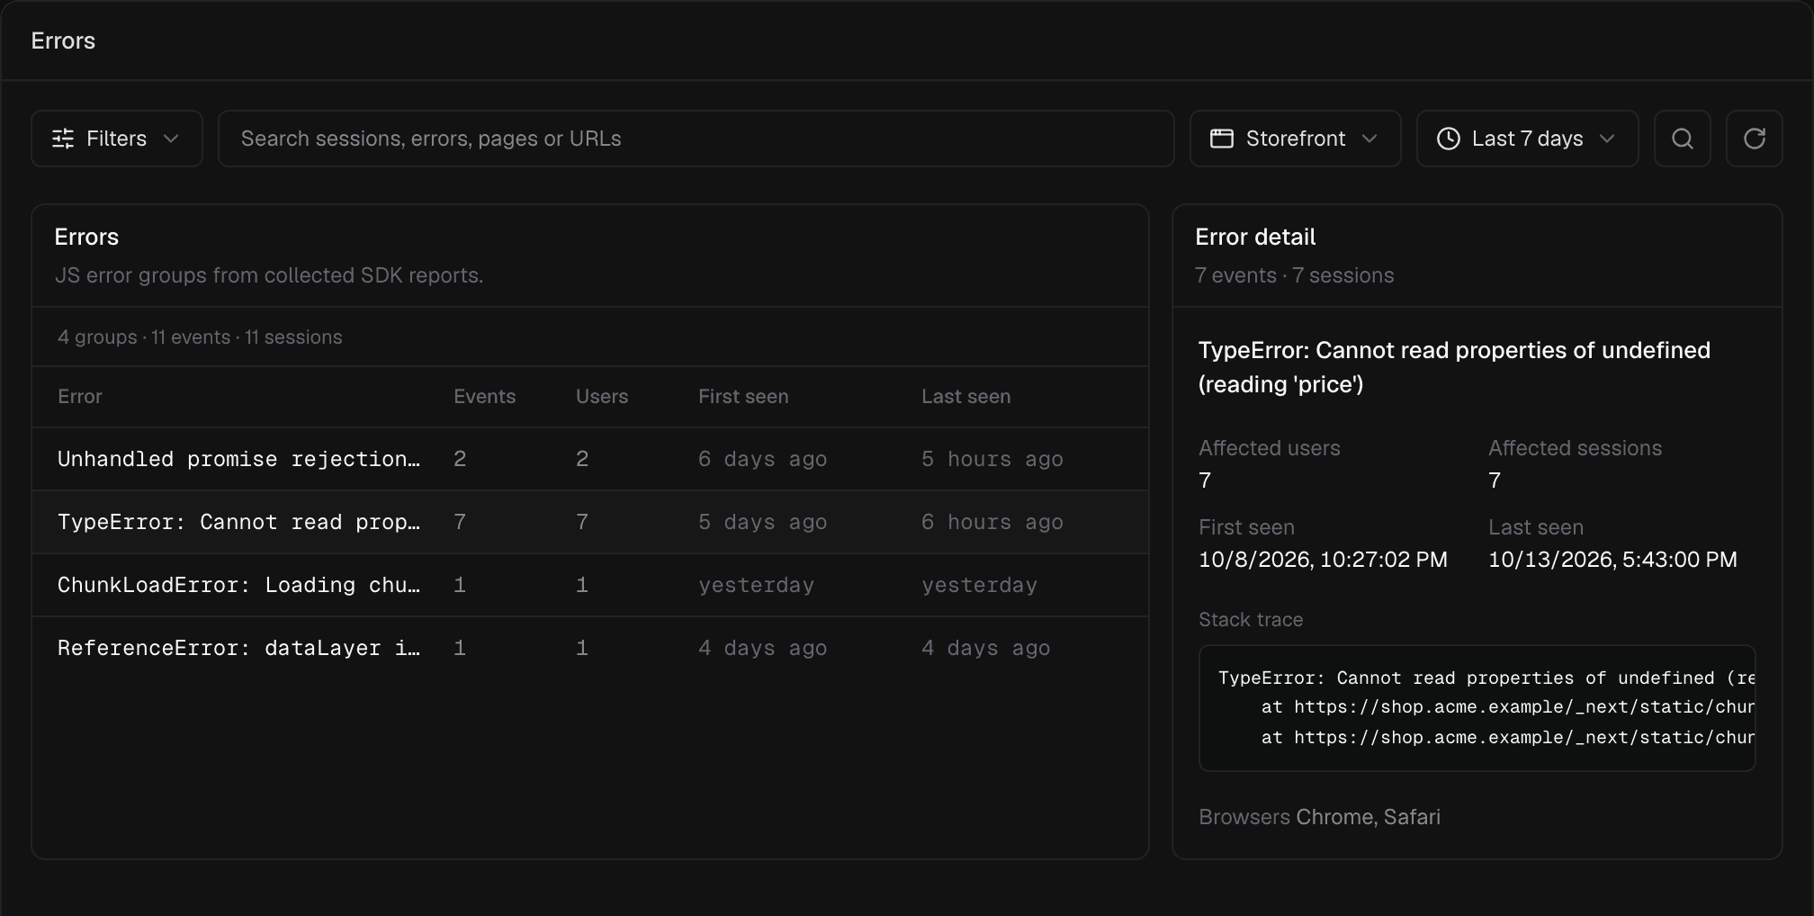Click the Affected users label
1814x916 pixels.
coord(1269,448)
